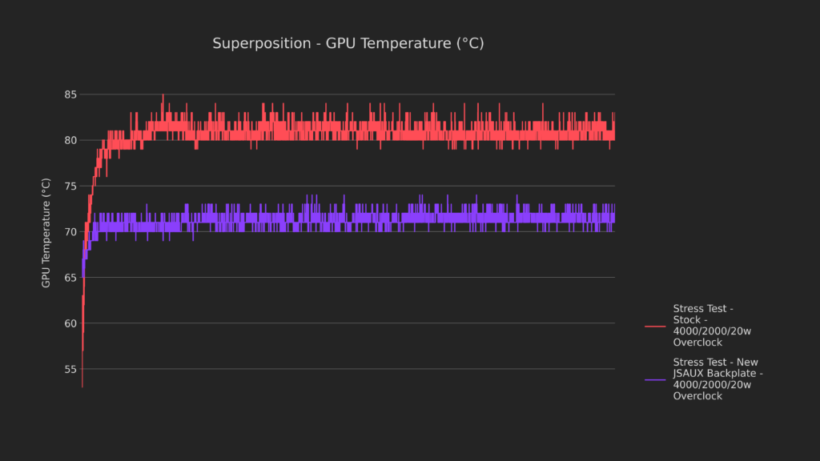Click the 60 y-axis tick label
Image resolution: width=820 pixels, height=461 pixels.
(70, 323)
